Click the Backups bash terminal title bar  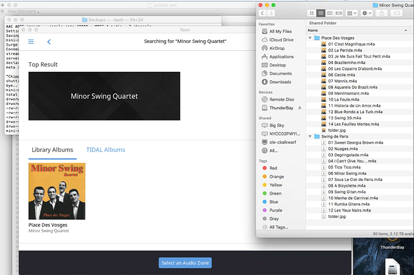(x=113, y=20)
